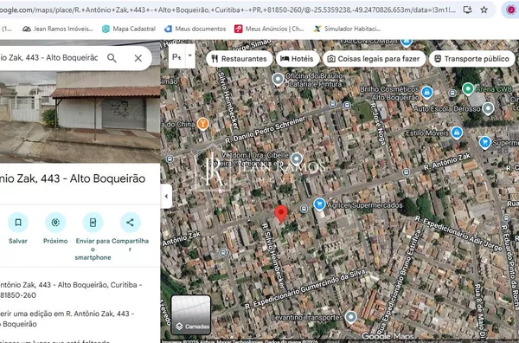Open the Vetdom veterinary marker
The image size is (519, 343).
pyautogui.click(x=296, y=159)
